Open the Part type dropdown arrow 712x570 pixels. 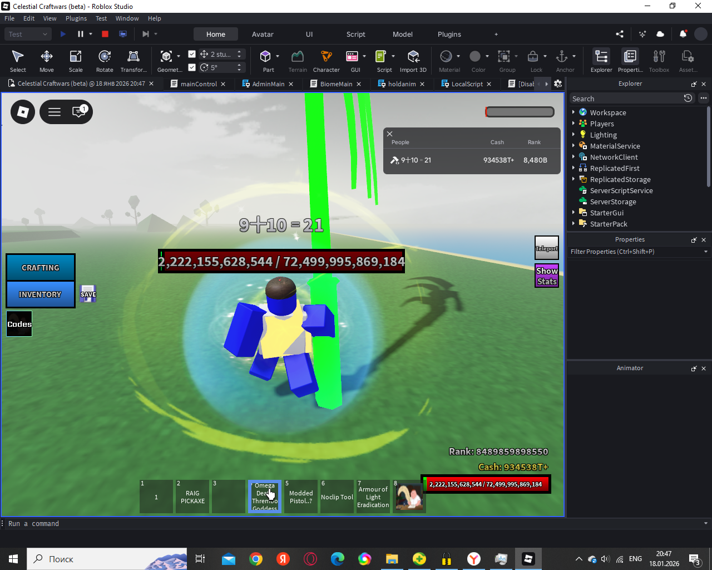[x=278, y=56]
